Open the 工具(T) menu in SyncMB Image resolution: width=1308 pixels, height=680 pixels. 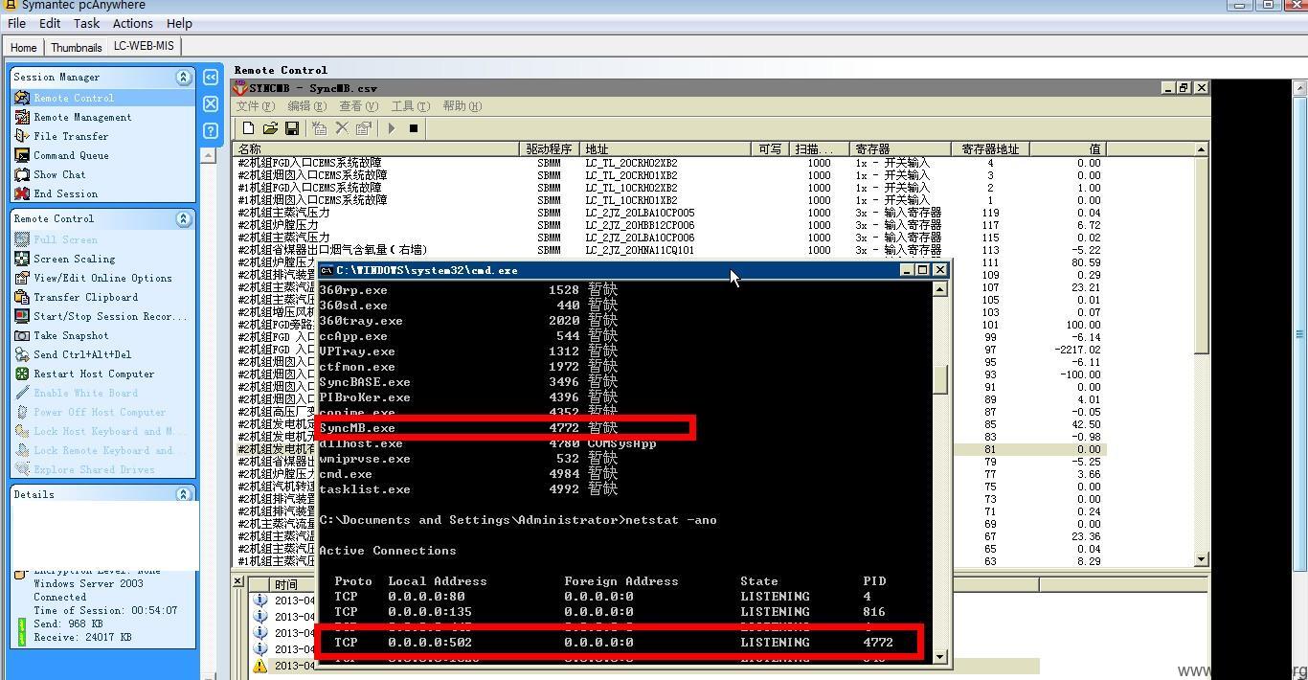click(410, 106)
